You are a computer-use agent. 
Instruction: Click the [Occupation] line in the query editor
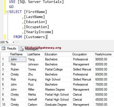click(x=36, y=27)
